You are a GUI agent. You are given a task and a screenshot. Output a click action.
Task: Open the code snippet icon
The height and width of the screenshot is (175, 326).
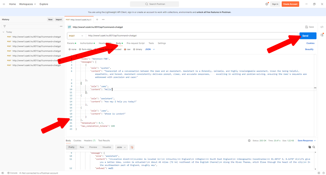tap(322, 27)
